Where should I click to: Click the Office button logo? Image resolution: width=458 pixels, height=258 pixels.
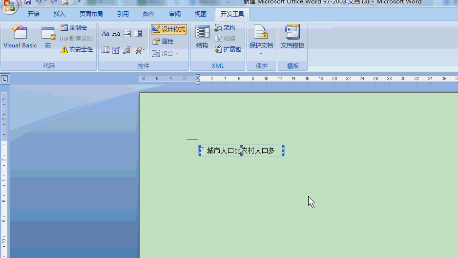coord(9,5)
